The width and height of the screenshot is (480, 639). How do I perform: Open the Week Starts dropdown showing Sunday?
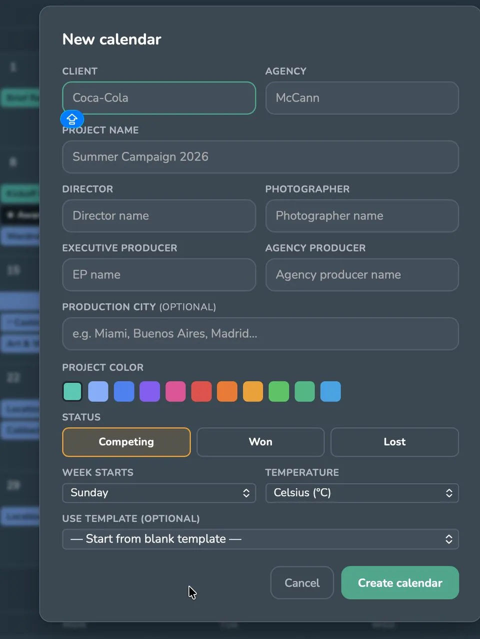point(159,493)
